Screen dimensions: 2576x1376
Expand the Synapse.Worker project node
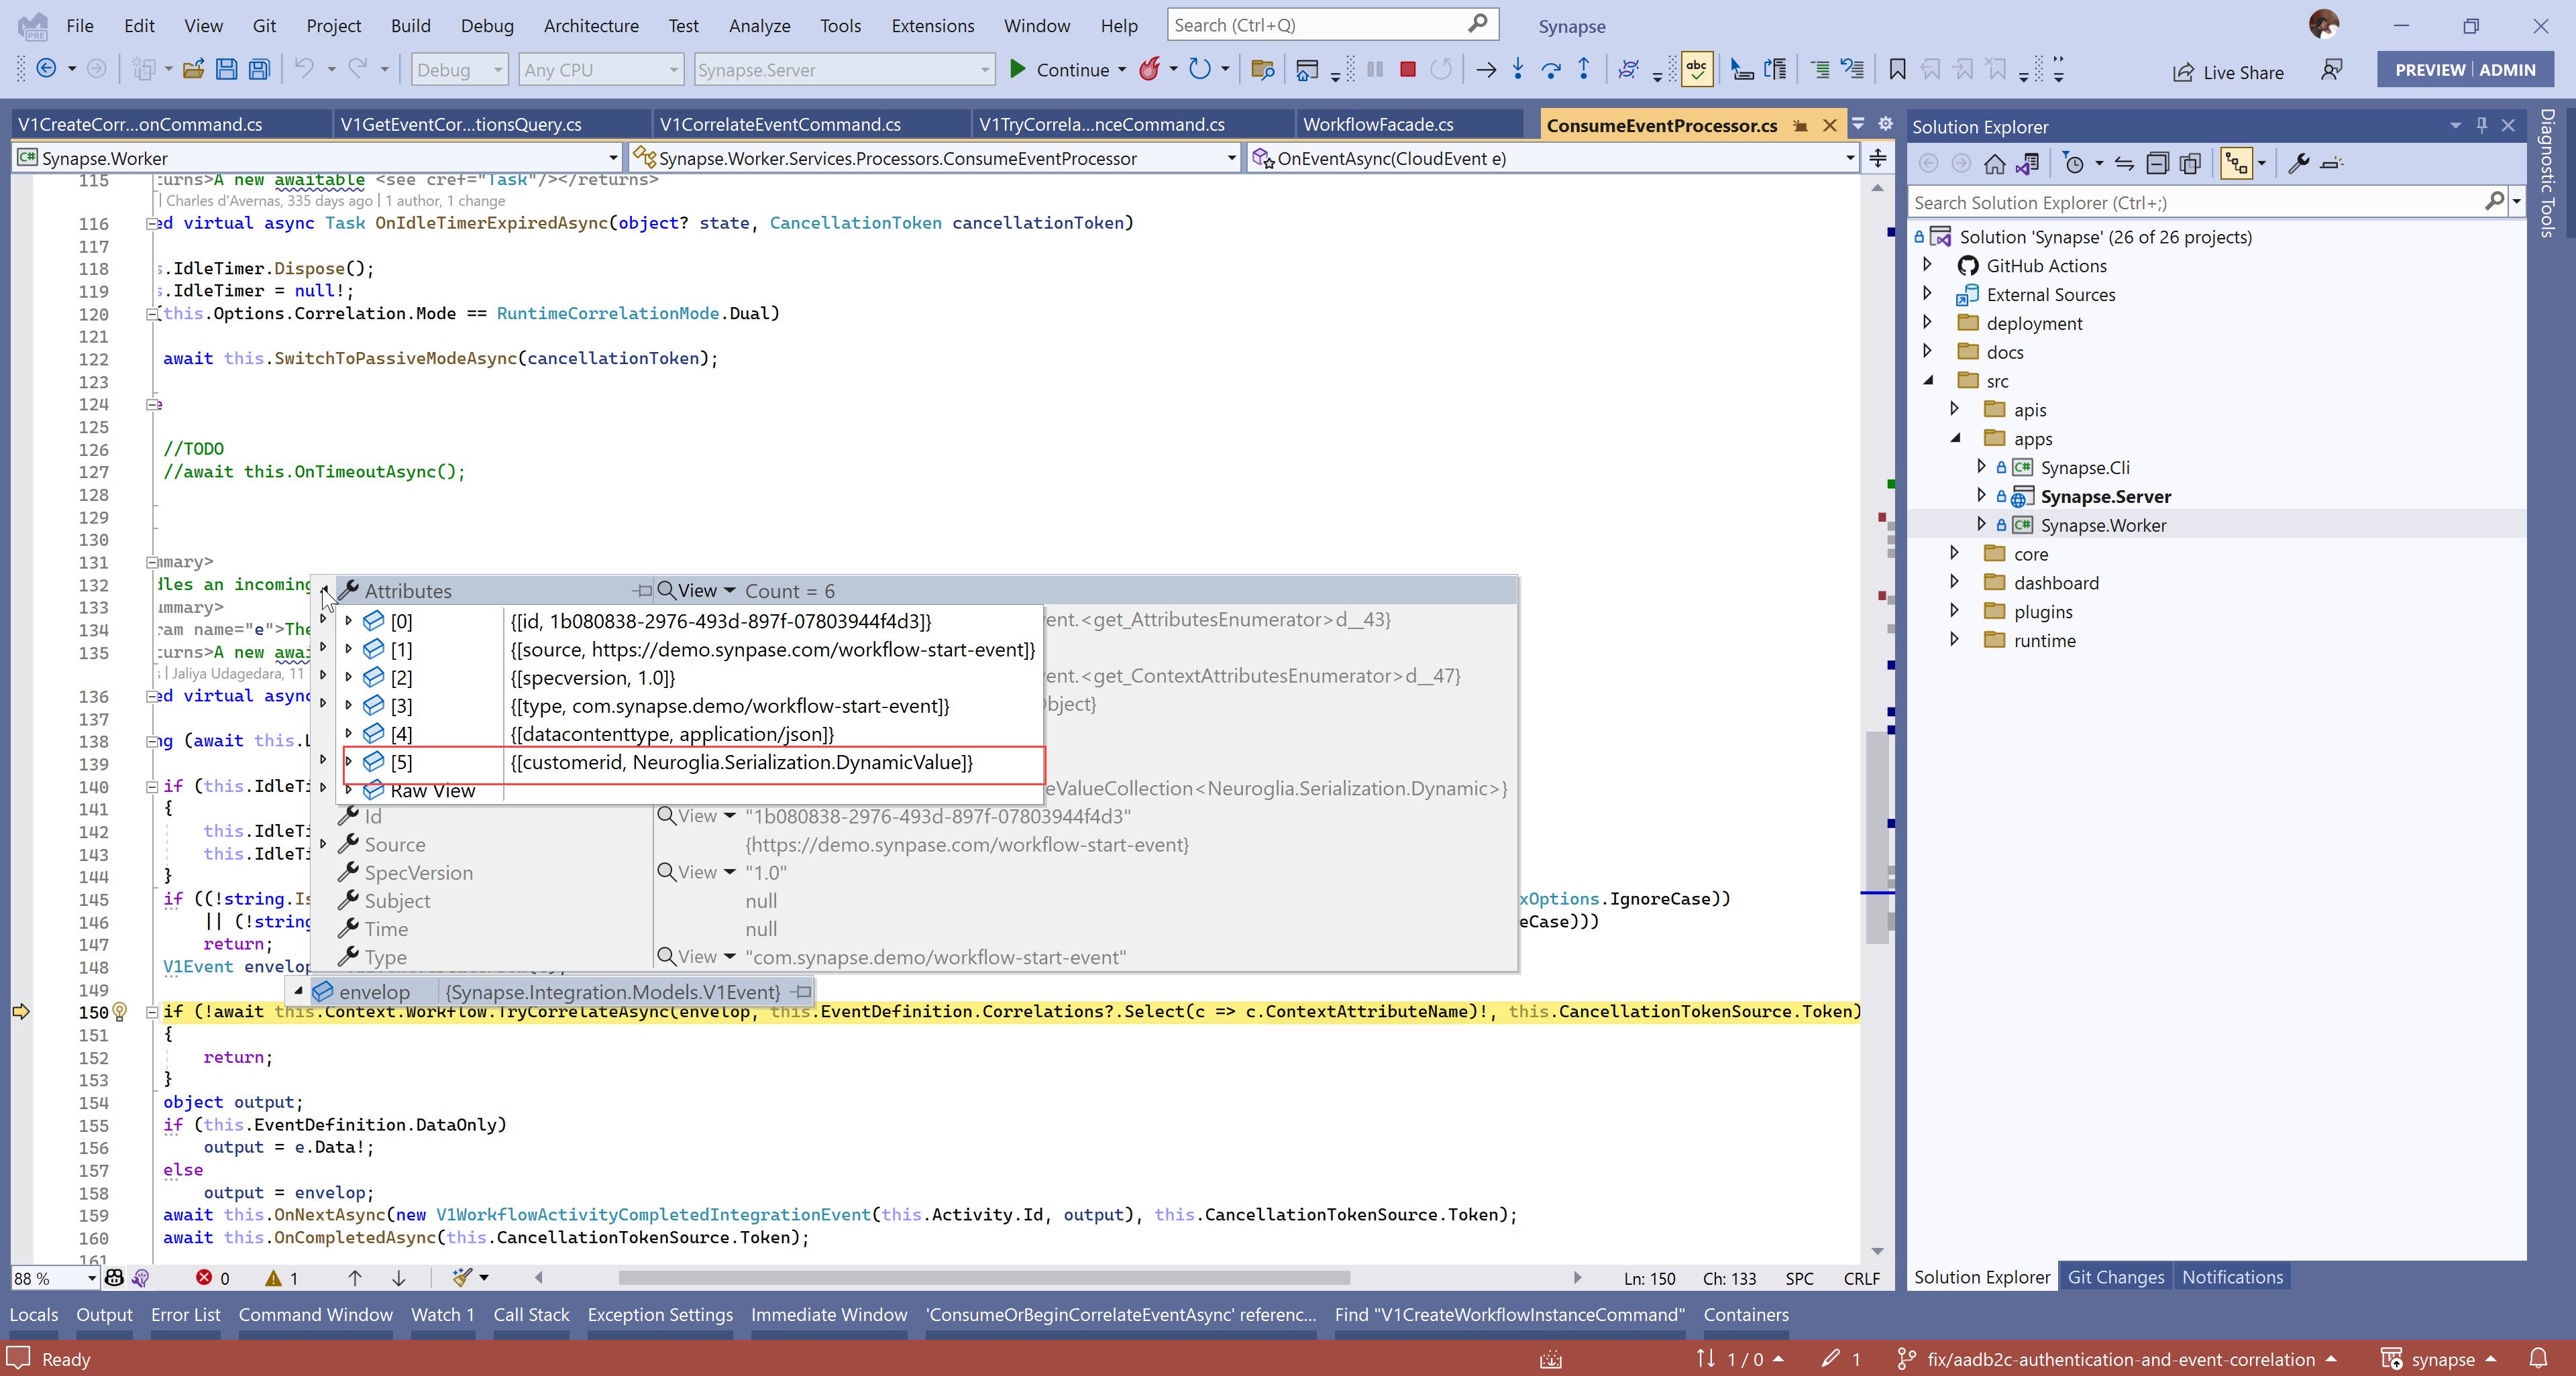pos(1981,524)
